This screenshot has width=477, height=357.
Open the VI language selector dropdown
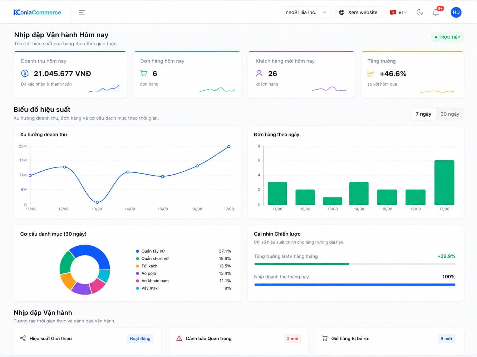pyautogui.click(x=398, y=12)
